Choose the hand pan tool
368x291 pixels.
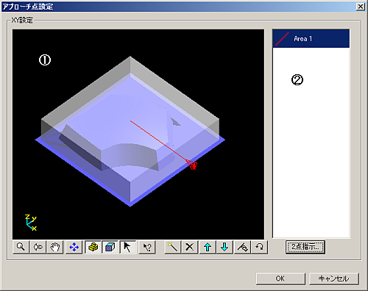pos(55,247)
